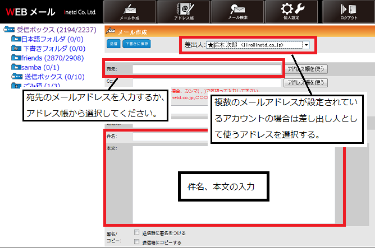Open the 差出人 sender address dropdown
The height and width of the screenshot is (248, 375).
click(258, 45)
